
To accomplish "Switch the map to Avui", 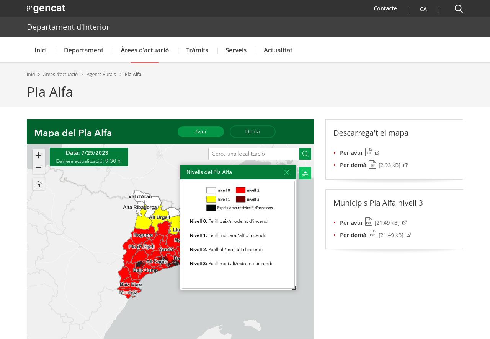I will (x=201, y=131).
